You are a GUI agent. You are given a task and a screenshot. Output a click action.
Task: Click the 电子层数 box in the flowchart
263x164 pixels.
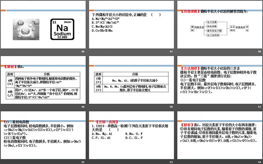[x=212, y=22]
